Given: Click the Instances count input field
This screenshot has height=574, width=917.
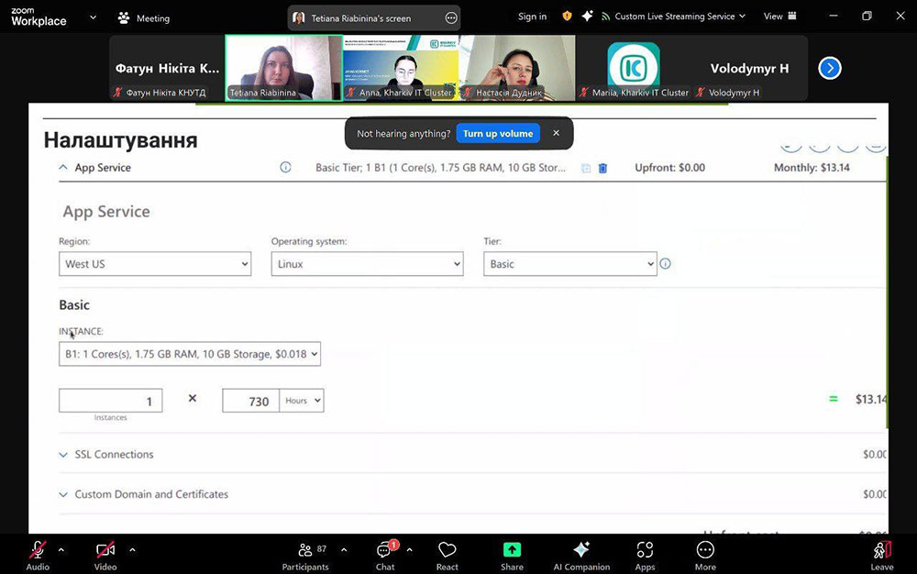Looking at the screenshot, I should click(x=111, y=401).
